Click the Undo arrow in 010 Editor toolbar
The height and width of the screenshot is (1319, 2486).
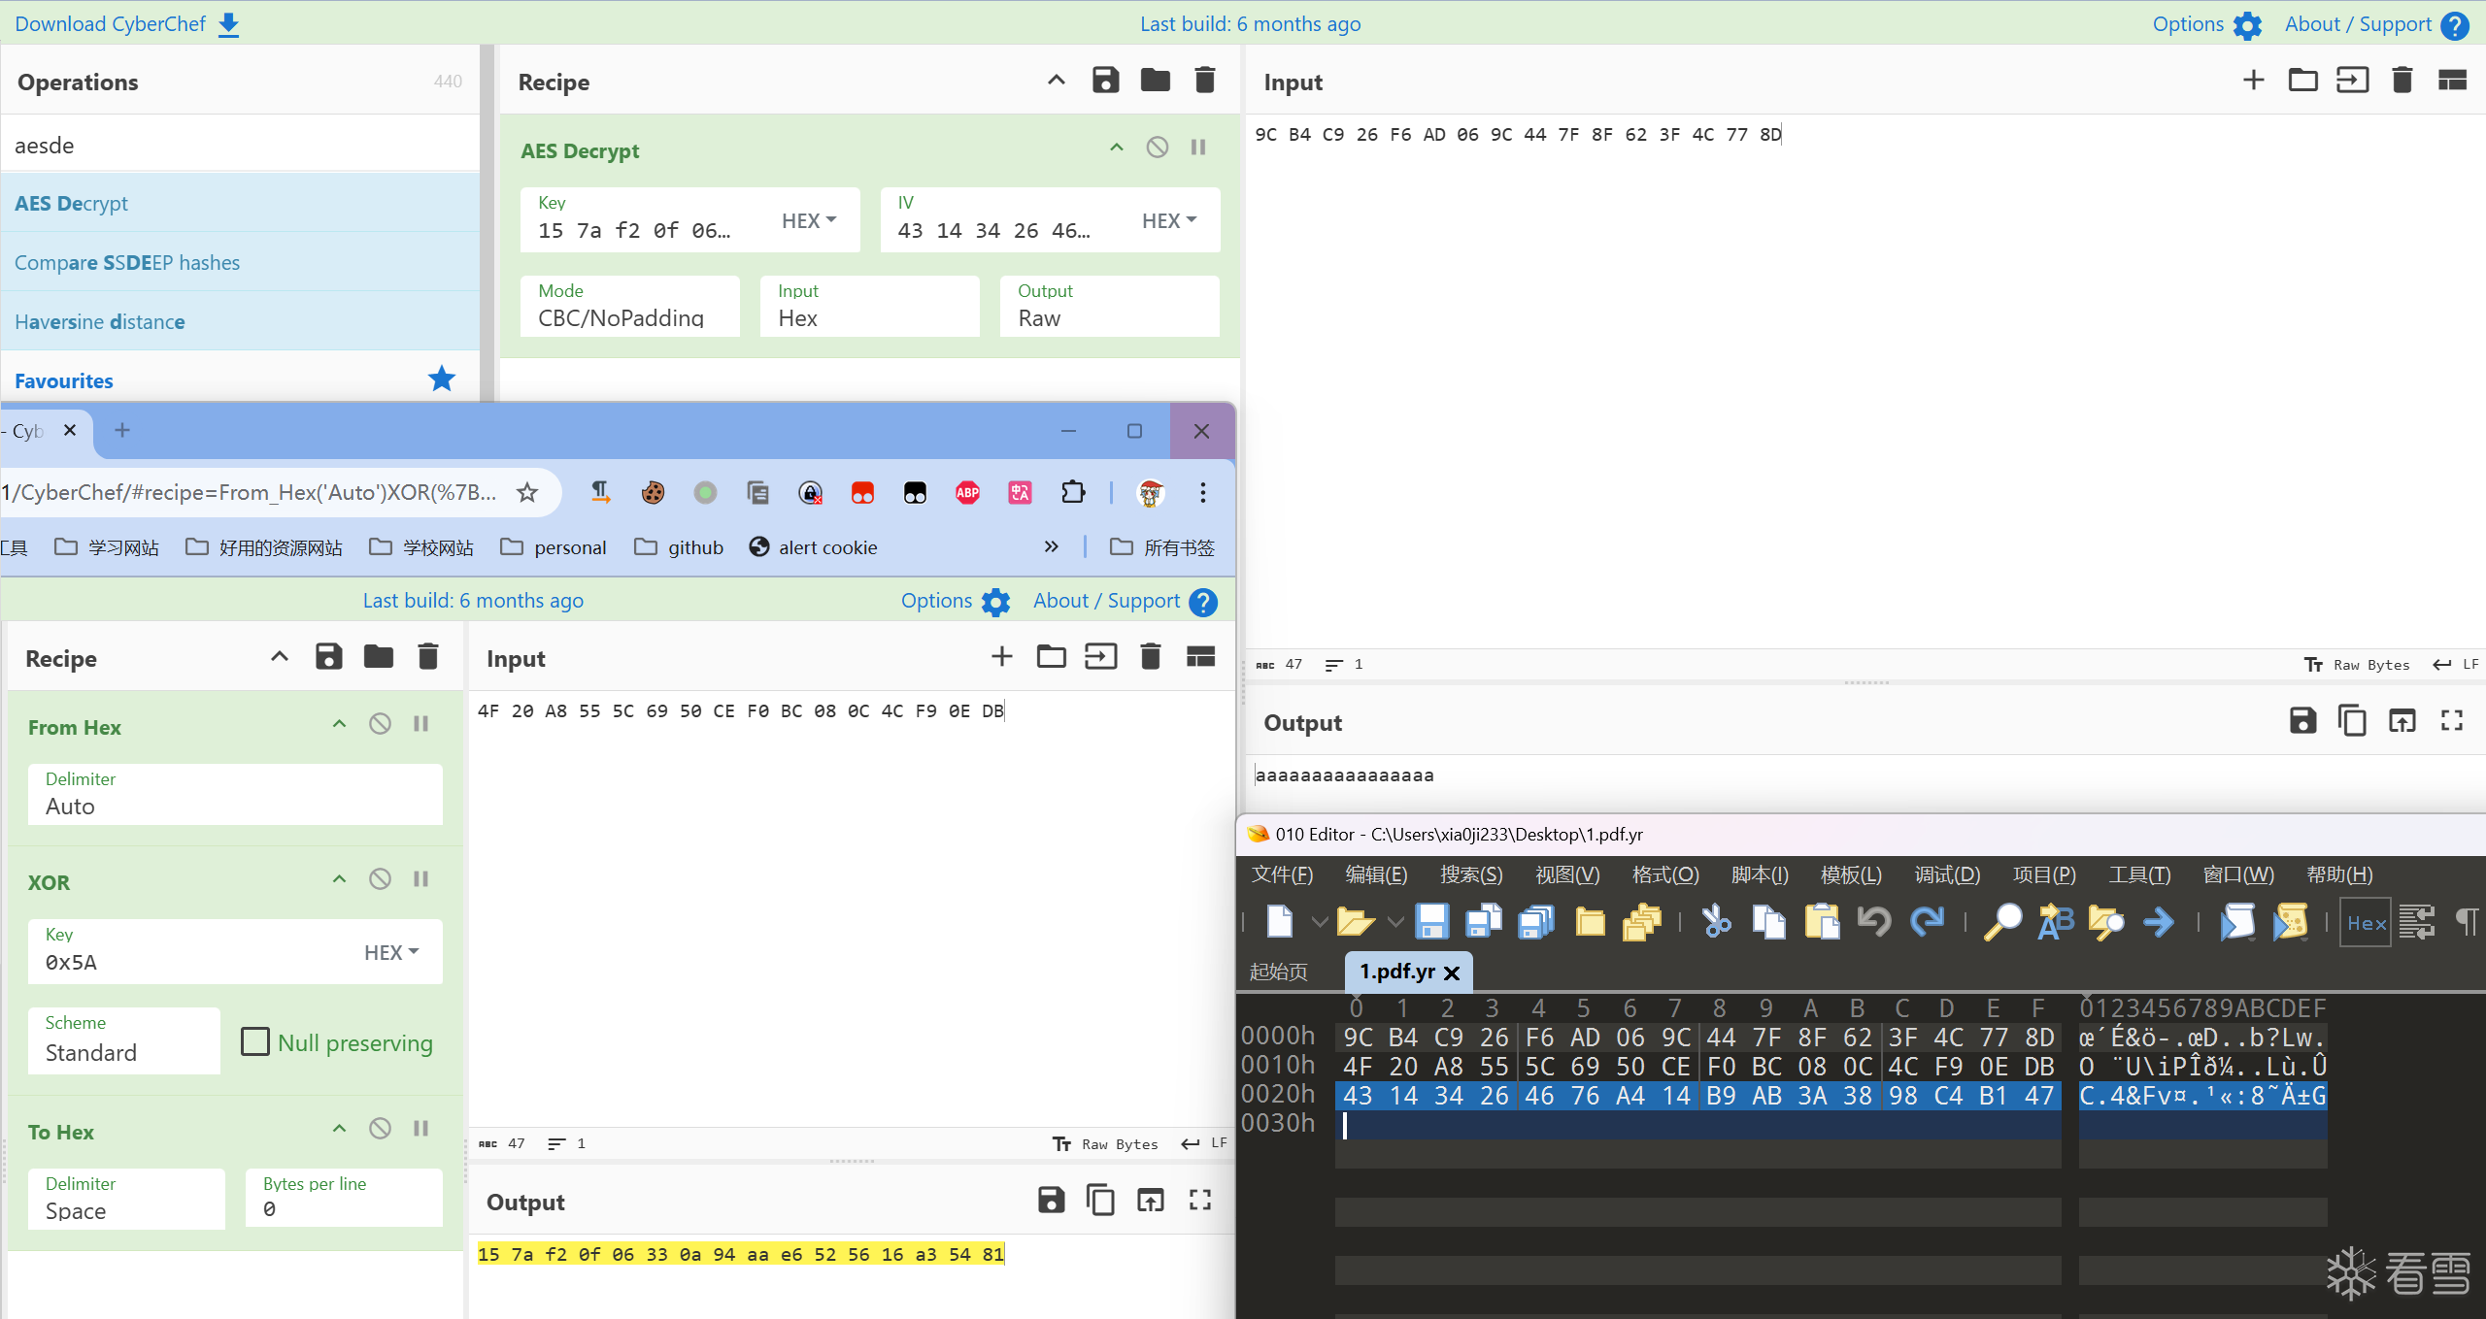(1873, 921)
